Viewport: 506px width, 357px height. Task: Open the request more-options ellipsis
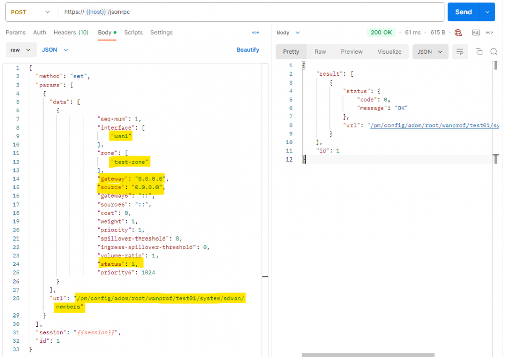point(256,33)
